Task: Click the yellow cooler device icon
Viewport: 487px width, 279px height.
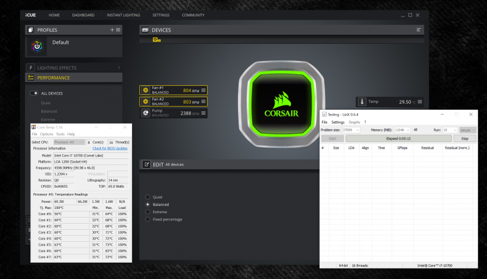Action: point(156,40)
